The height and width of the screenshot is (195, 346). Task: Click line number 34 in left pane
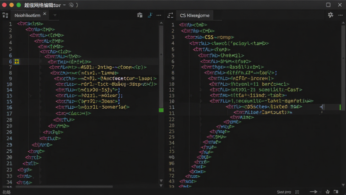click(x=9, y=182)
